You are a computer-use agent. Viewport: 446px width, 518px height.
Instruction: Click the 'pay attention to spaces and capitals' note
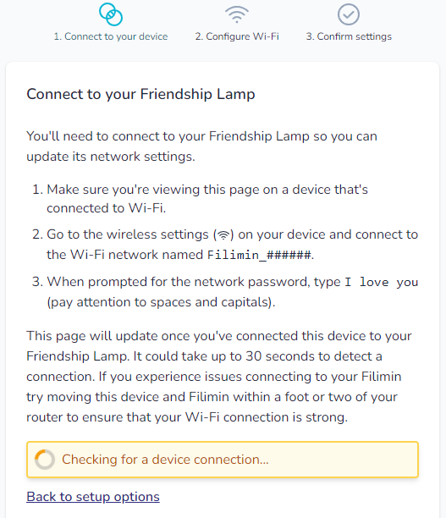[x=161, y=302]
